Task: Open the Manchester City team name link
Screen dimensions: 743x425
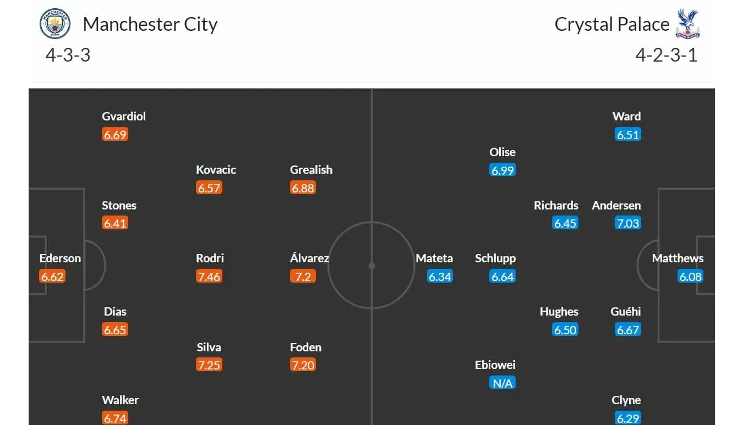Action: coord(150,24)
